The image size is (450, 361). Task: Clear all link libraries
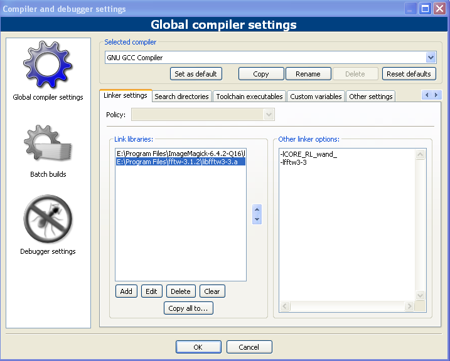(212, 291)
